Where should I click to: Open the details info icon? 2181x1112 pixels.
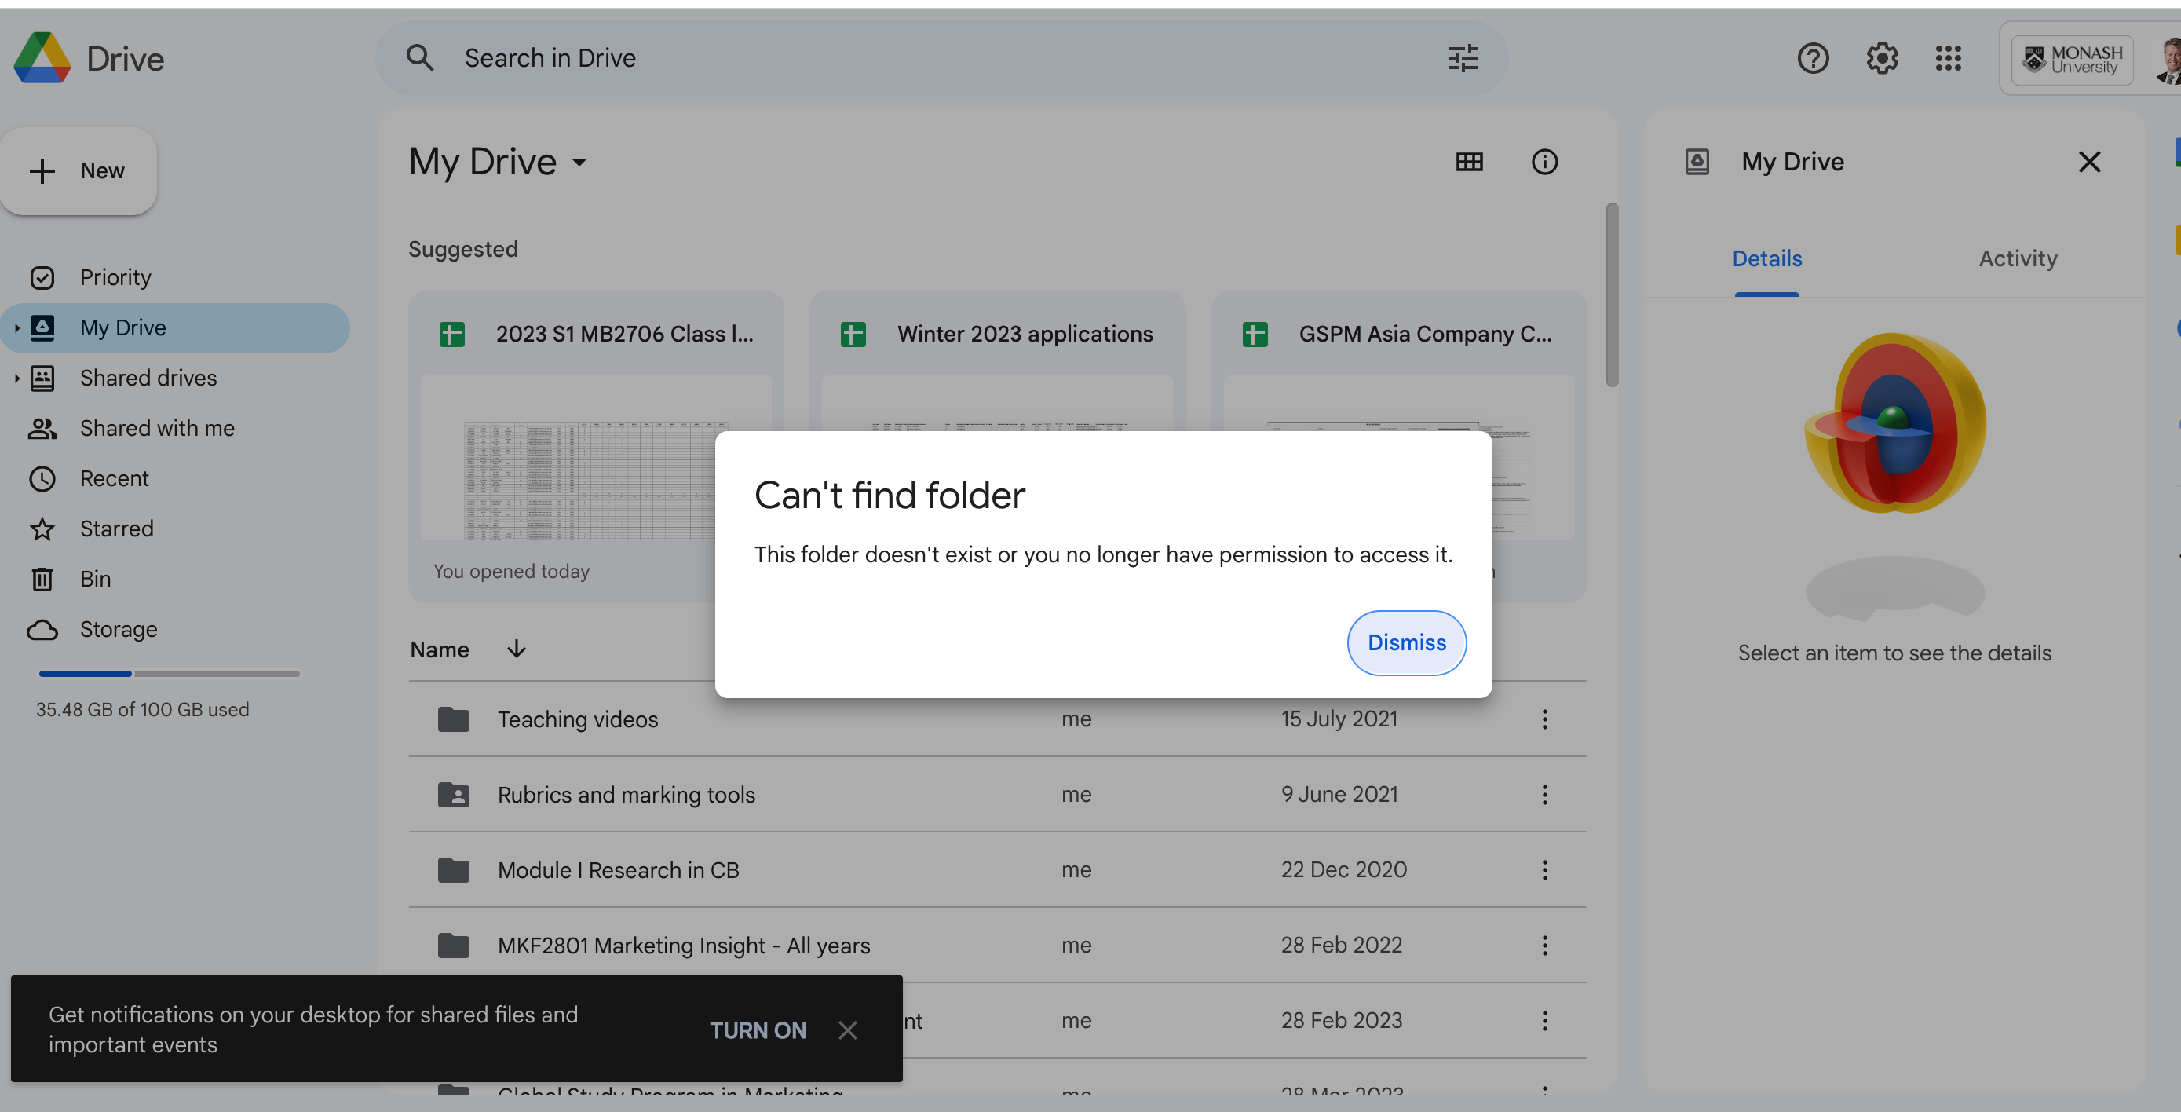[1544, 162]
